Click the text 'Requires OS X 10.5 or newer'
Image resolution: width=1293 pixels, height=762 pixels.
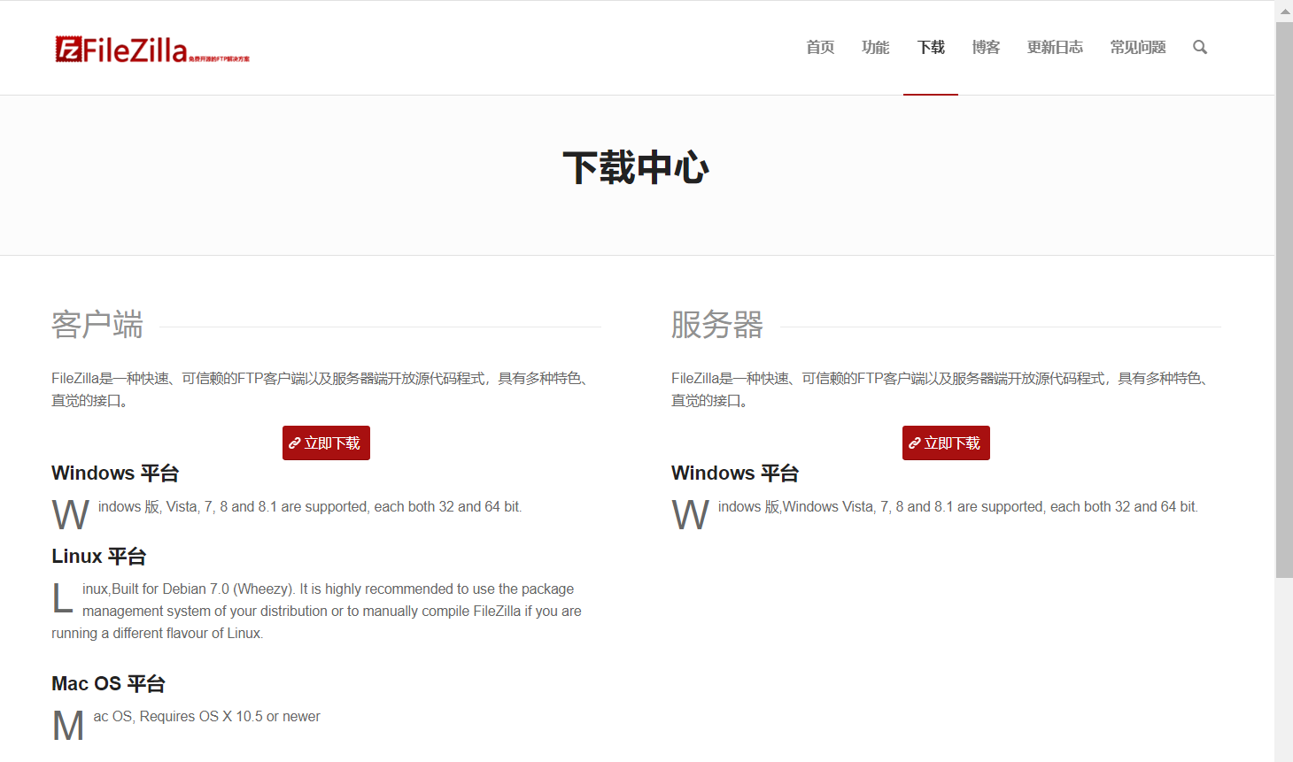coord(230,716)
